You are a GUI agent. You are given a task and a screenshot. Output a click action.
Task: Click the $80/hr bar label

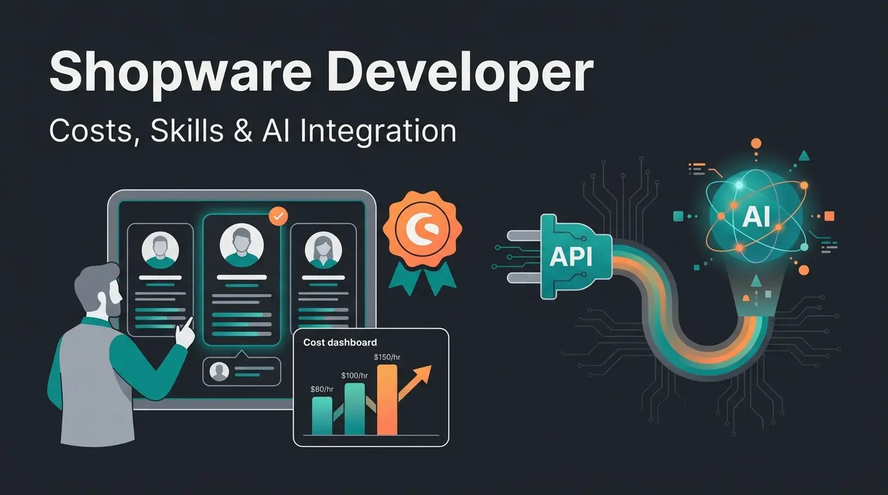323,389
